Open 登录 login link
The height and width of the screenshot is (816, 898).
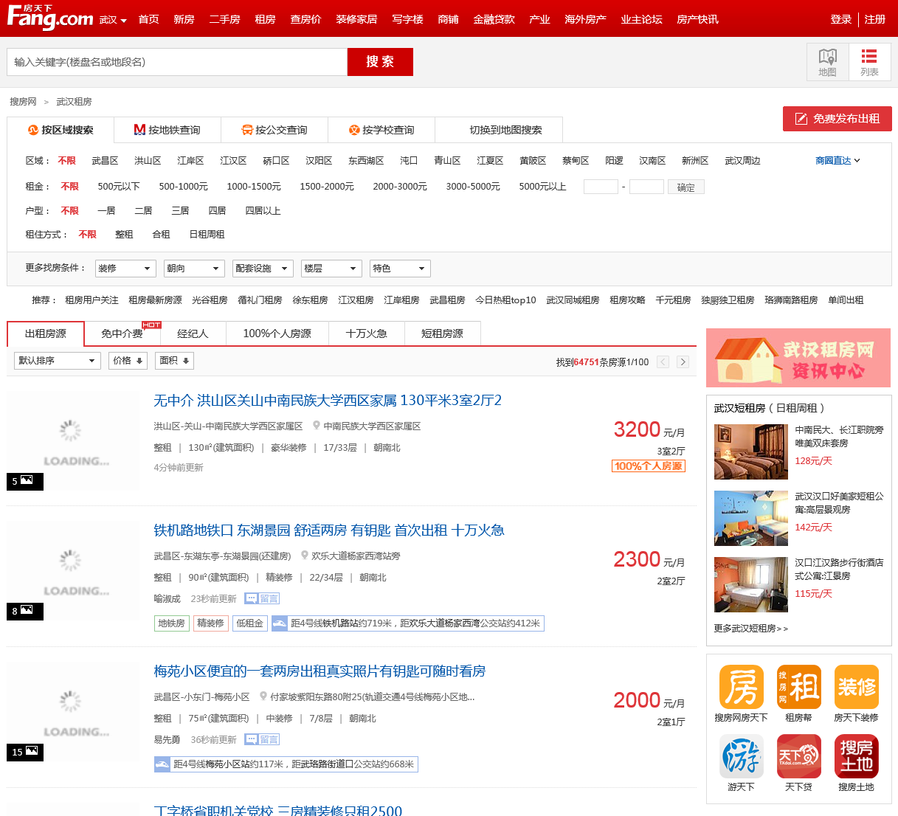840,19
